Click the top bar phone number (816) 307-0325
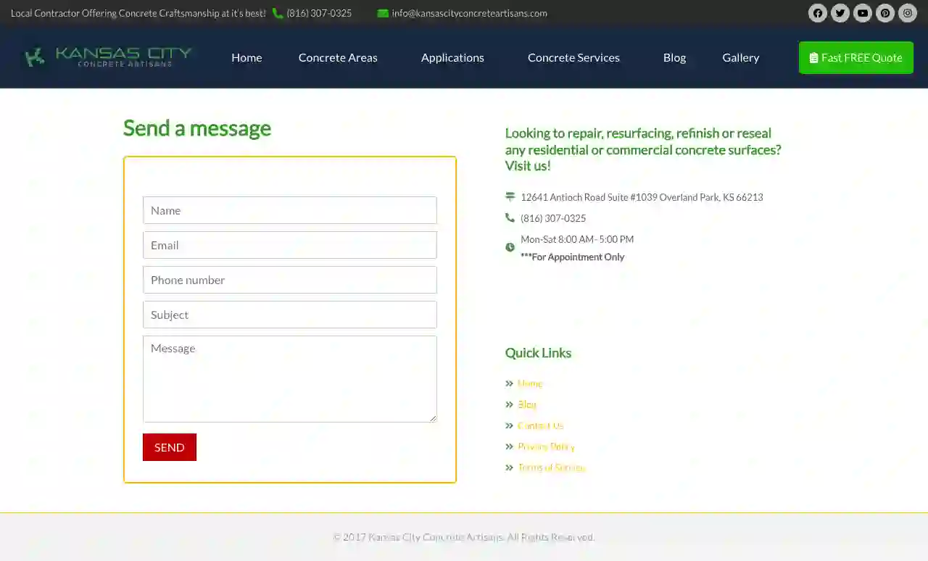Image resolution: width=928 pixels, height=561 pixels. pos(319,13)
